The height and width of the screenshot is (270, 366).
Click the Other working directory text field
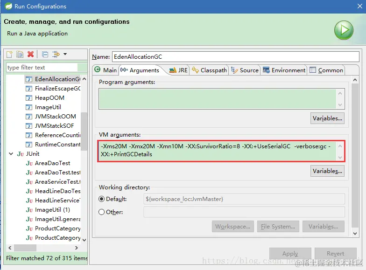(x=244, y=212)
